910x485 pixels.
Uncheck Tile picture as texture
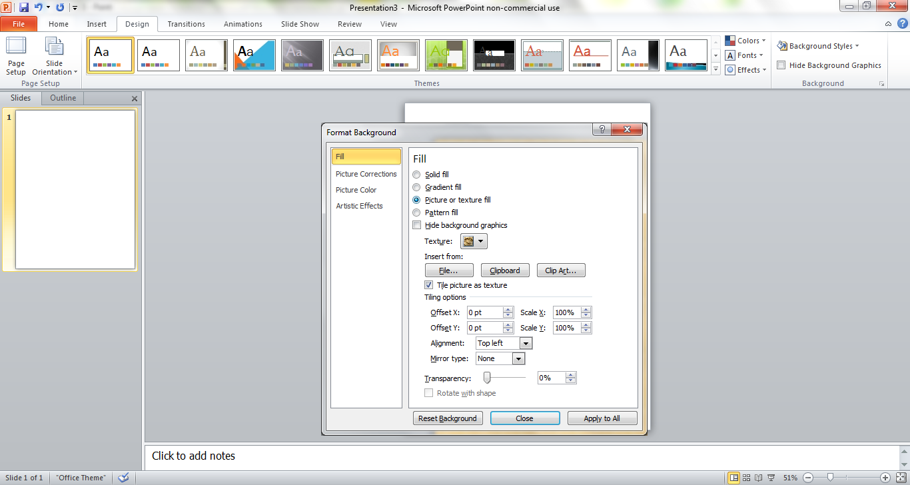429,285
